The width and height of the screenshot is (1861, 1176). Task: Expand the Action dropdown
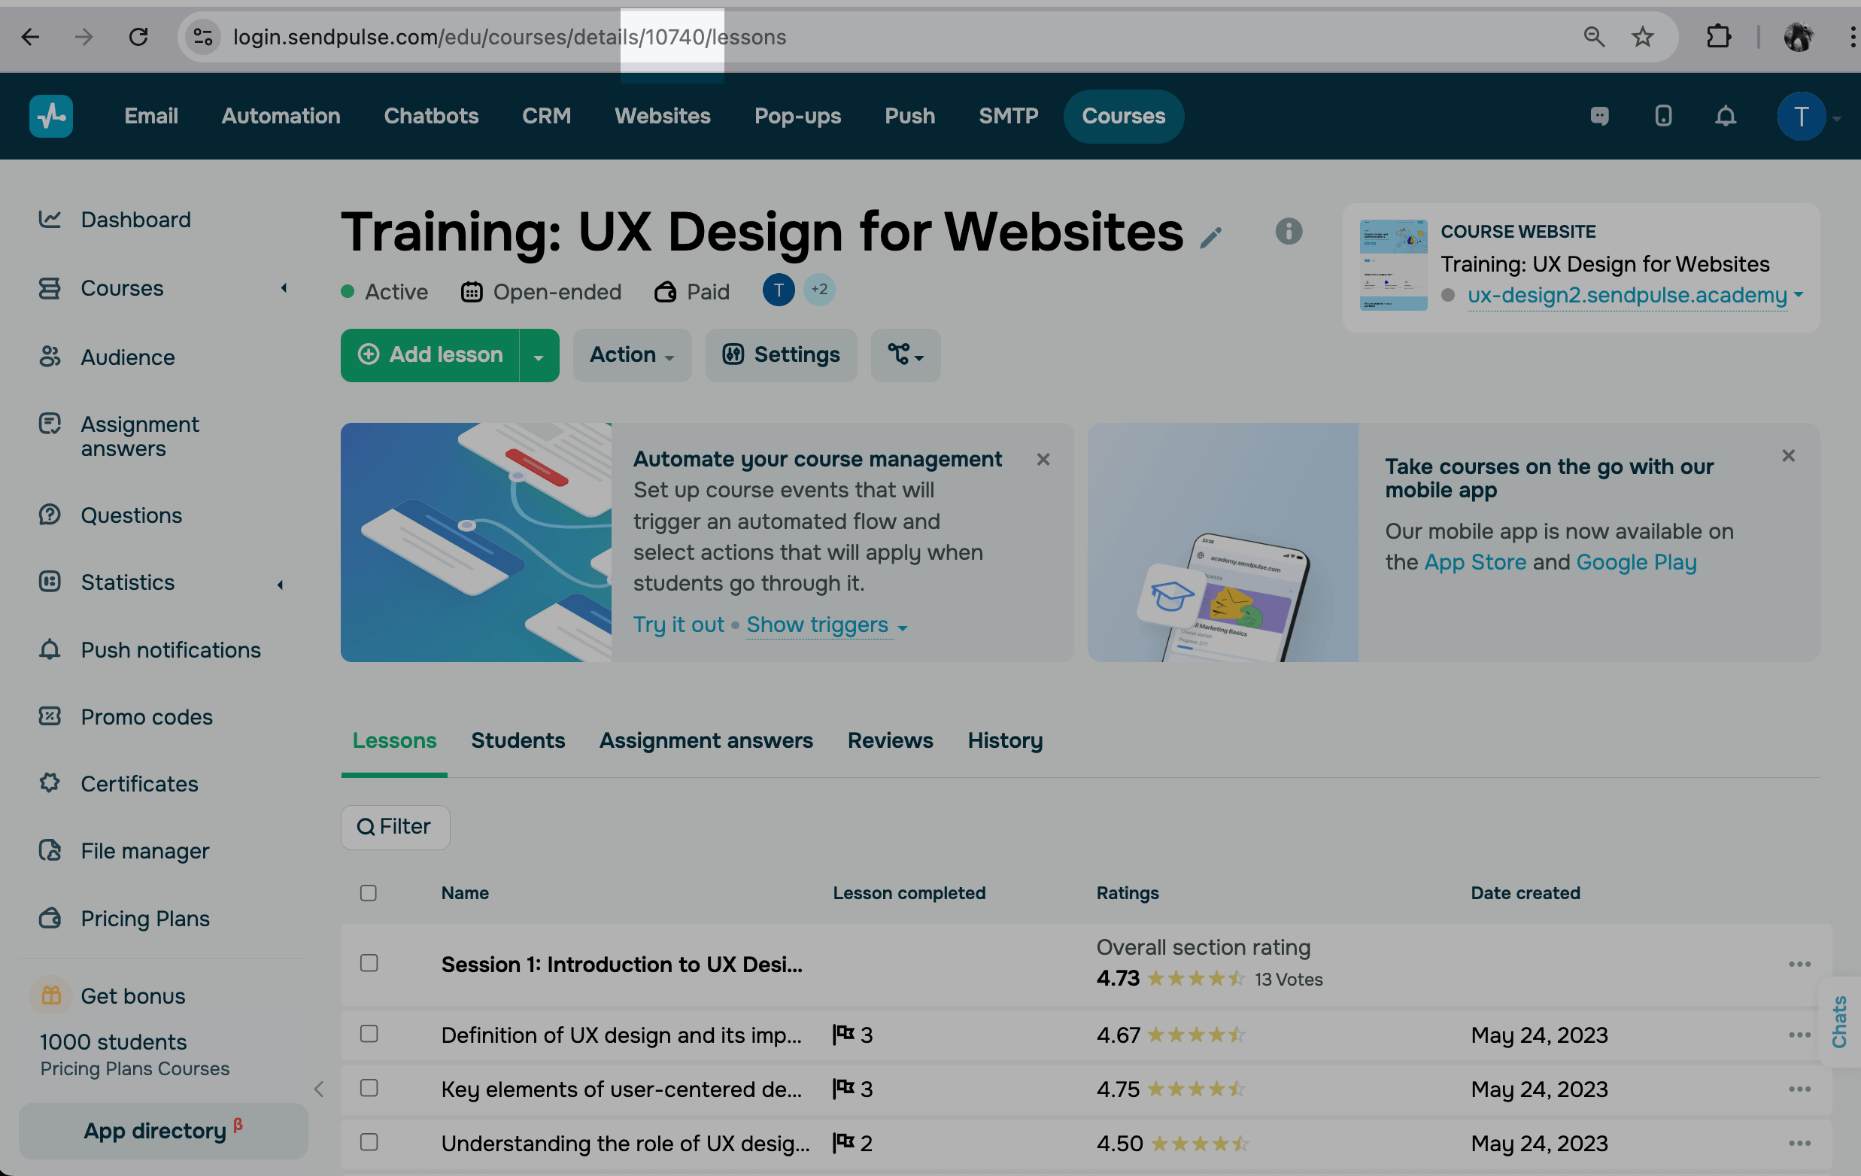point(631,355)
